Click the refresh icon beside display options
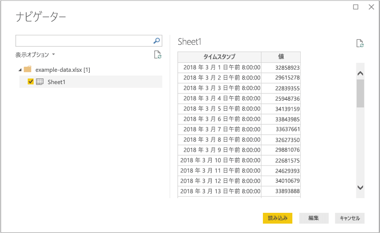Image resolution: width=380 pixels, height=233 pixels. [157, 55]
